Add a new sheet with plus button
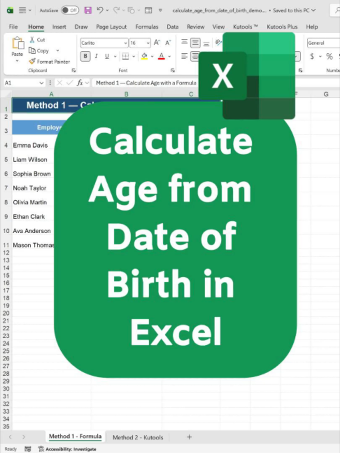340x453 pixels. 189,437
